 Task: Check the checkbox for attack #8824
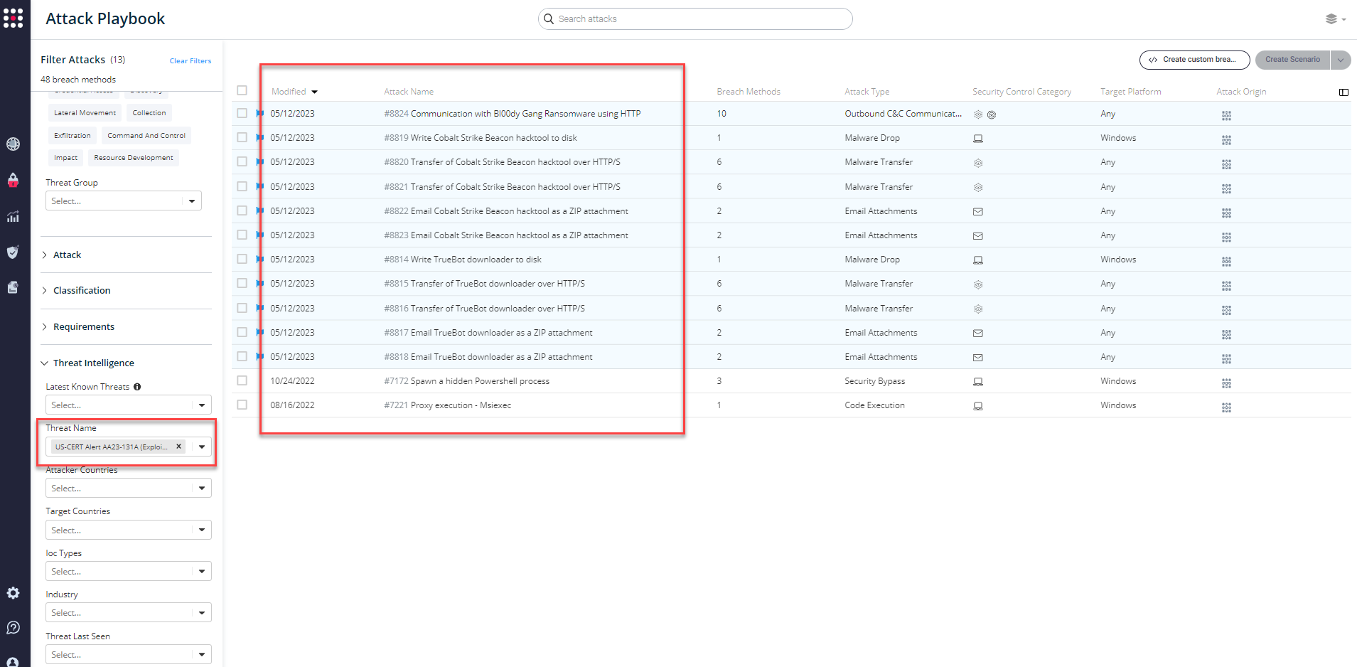point(242,112)
